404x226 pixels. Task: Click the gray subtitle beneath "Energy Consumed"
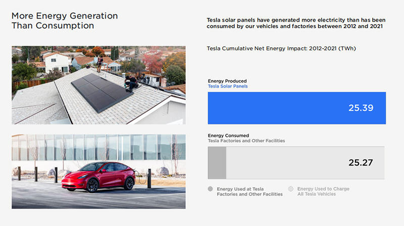click(246, 141)
